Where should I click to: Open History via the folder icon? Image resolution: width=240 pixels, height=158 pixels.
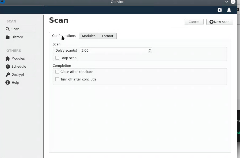8,37
